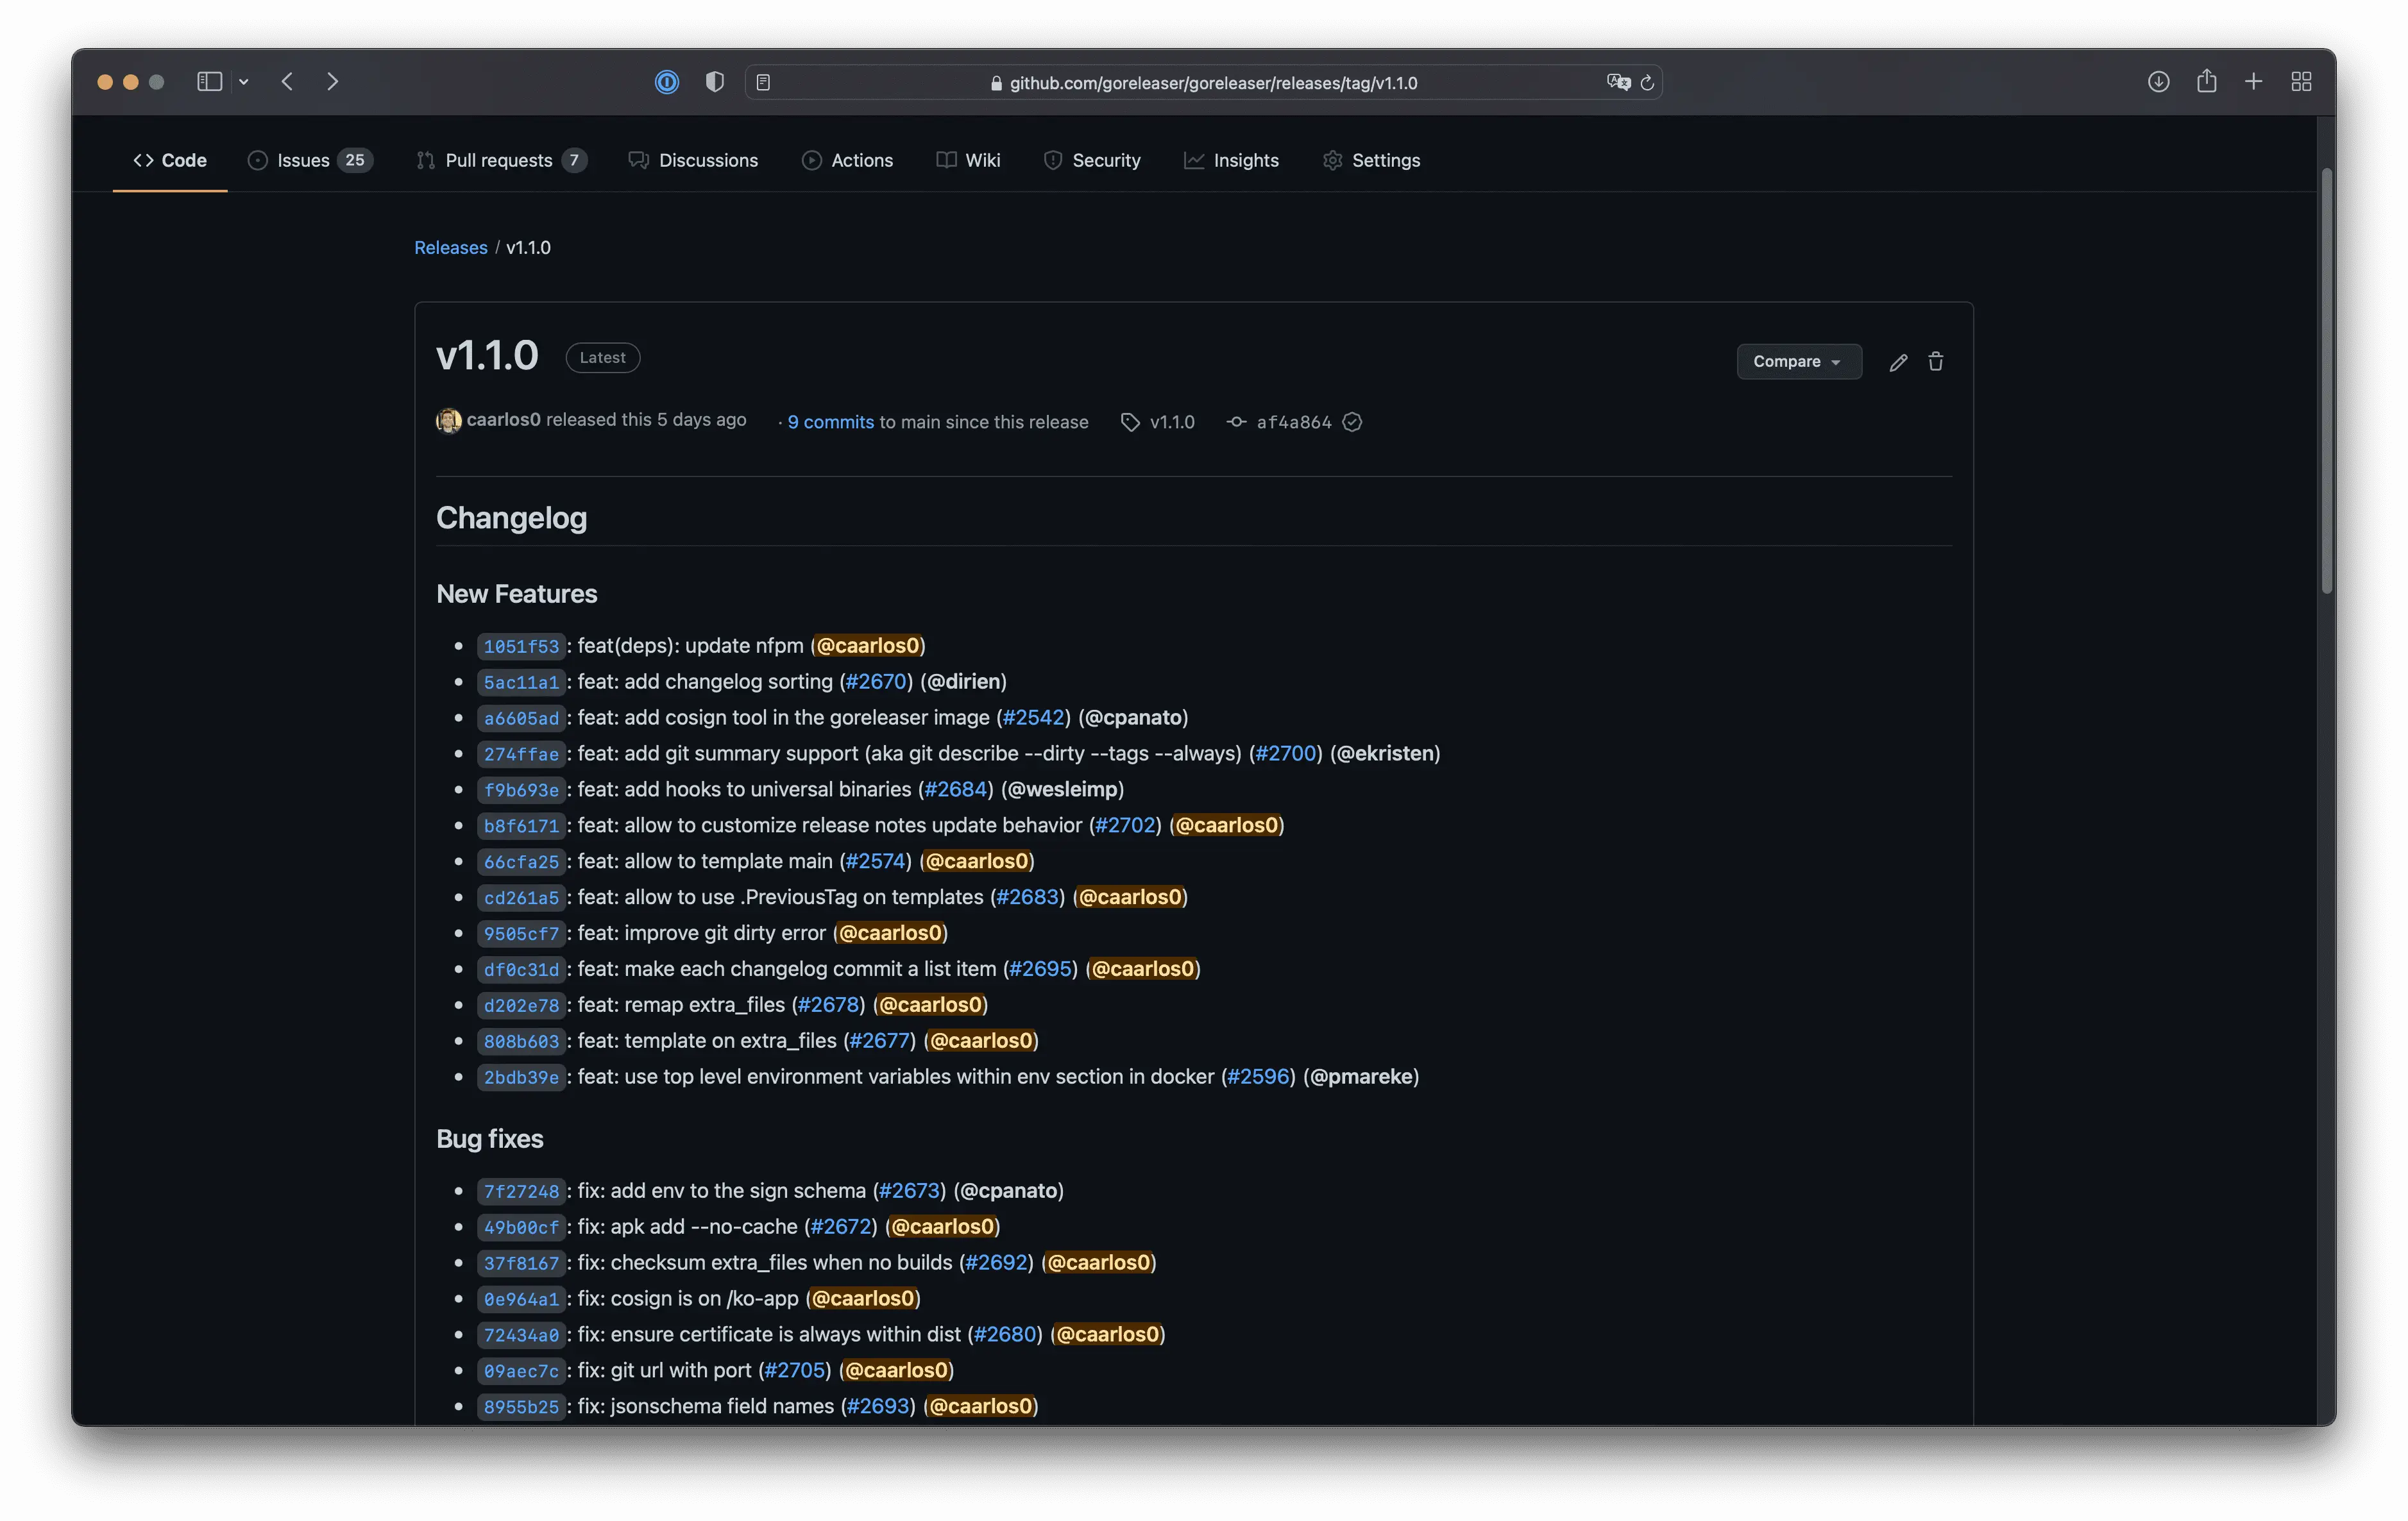Screen dimensions: 2408x1521
Task: Open commit 5ac11a1 hash link
Action: 521,682
